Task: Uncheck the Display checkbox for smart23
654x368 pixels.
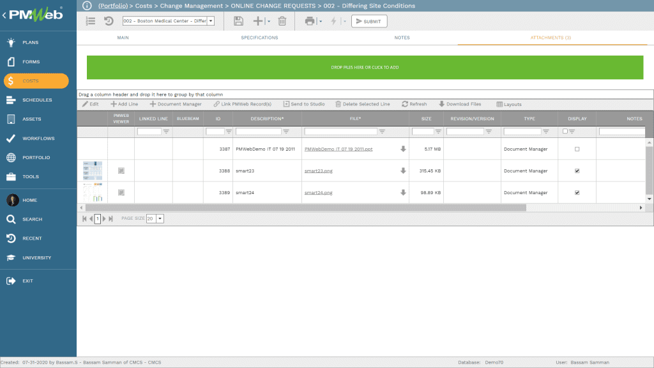Action: point(577,171)
